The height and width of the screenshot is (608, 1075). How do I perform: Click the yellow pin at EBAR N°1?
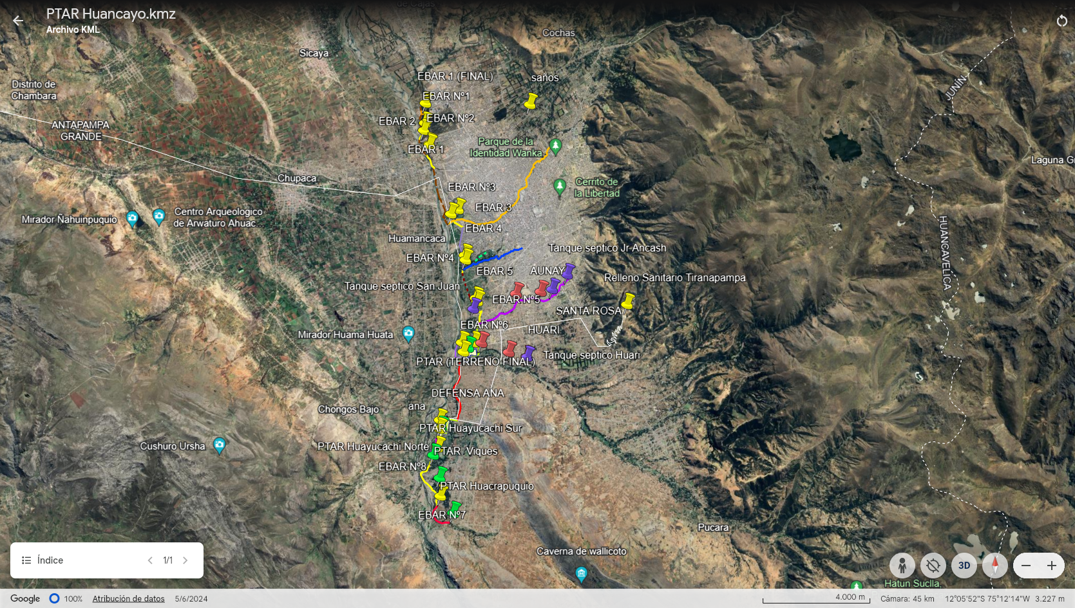tap(426, 103)
